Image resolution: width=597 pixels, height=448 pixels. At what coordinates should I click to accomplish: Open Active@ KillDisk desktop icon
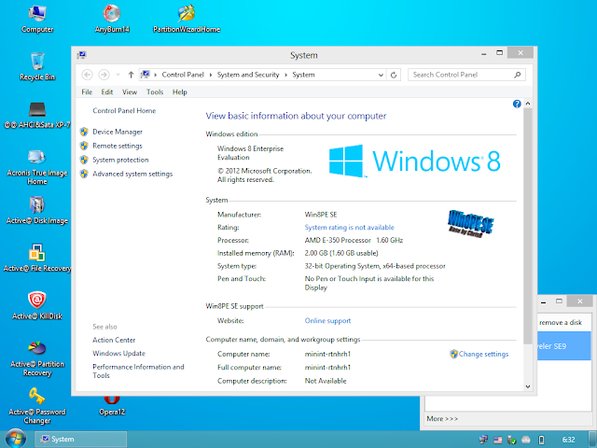click(x=37, y=306)
